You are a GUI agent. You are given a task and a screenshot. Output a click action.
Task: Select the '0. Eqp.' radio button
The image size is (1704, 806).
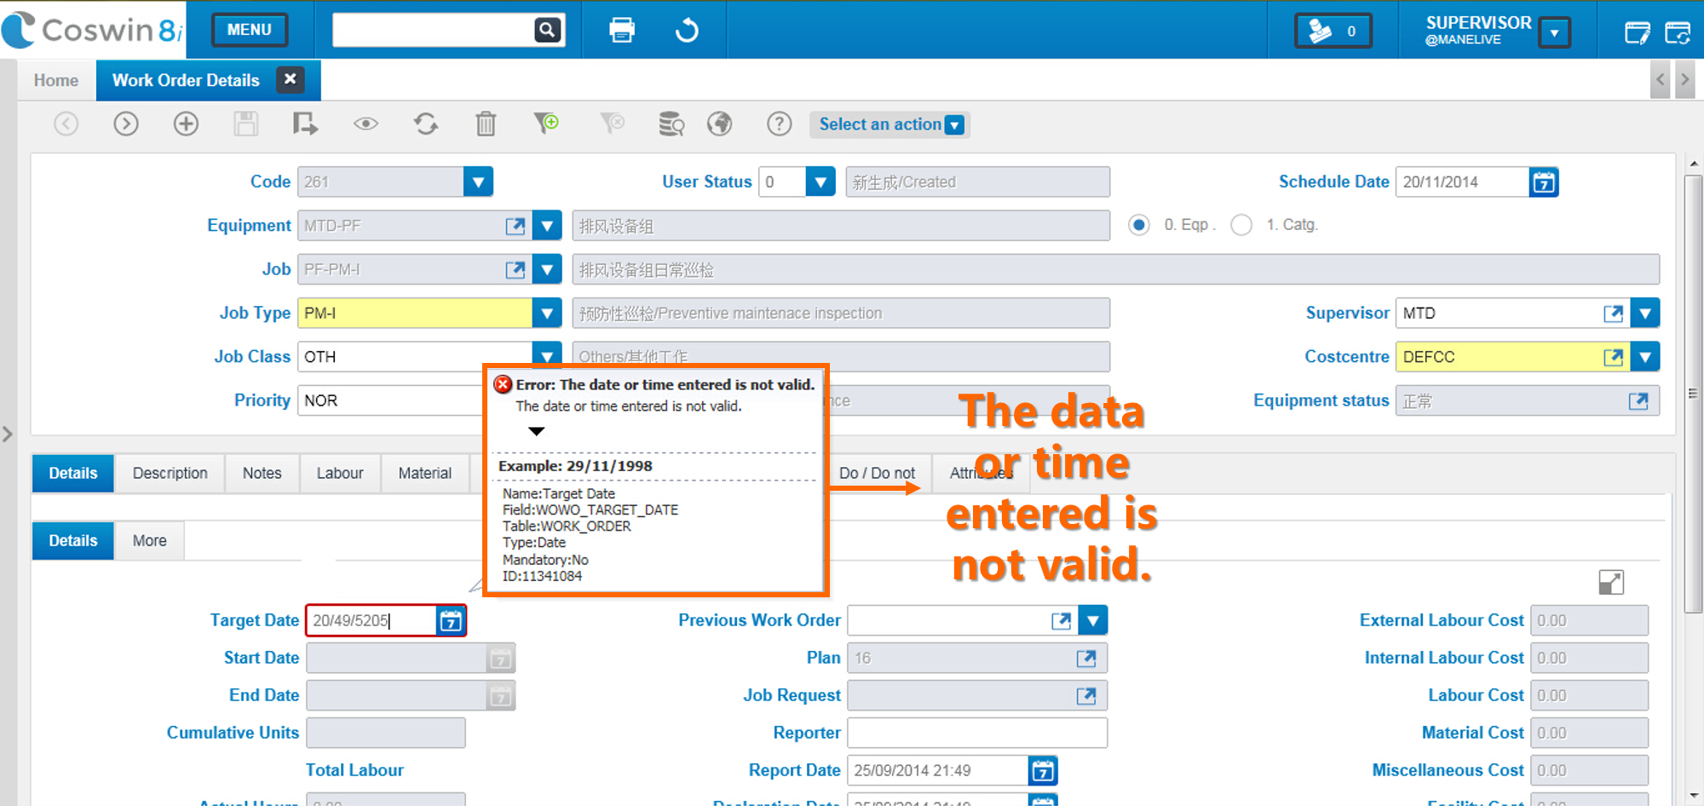[x=1138, y=225]
